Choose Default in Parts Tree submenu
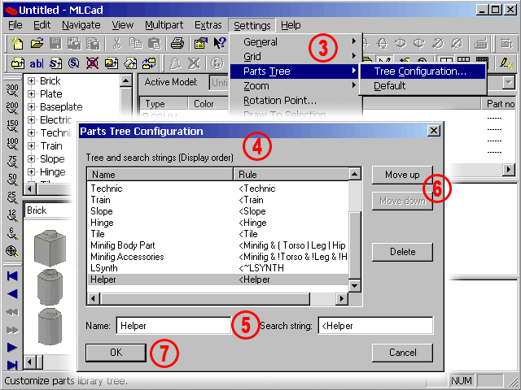Screen dimensions: 521x390 [422, 86]
